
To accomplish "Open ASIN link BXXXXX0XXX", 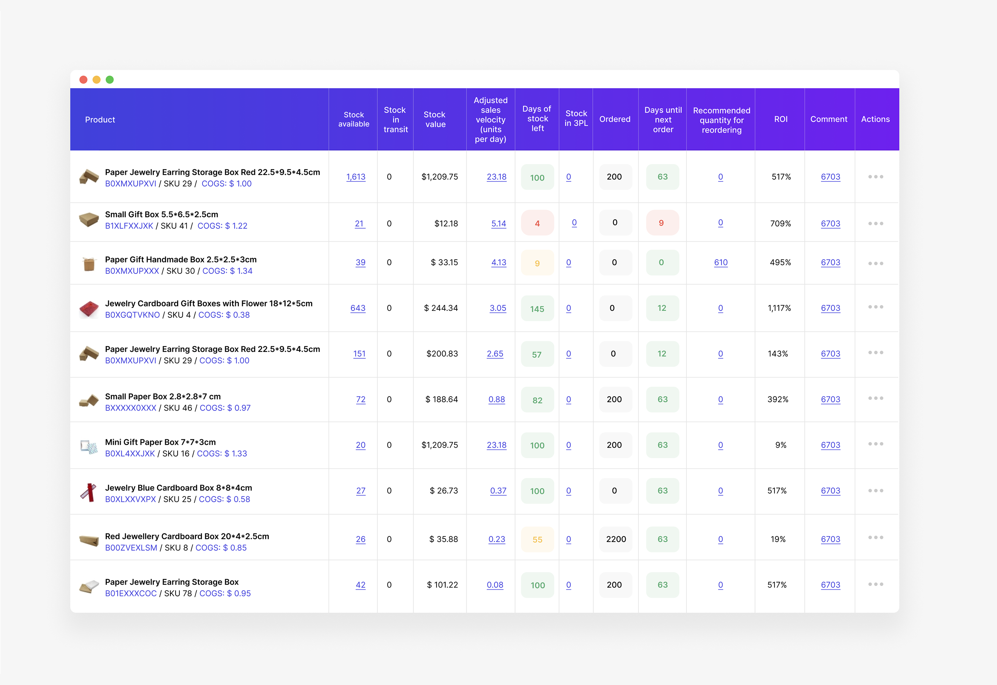I will pos(130,408).
